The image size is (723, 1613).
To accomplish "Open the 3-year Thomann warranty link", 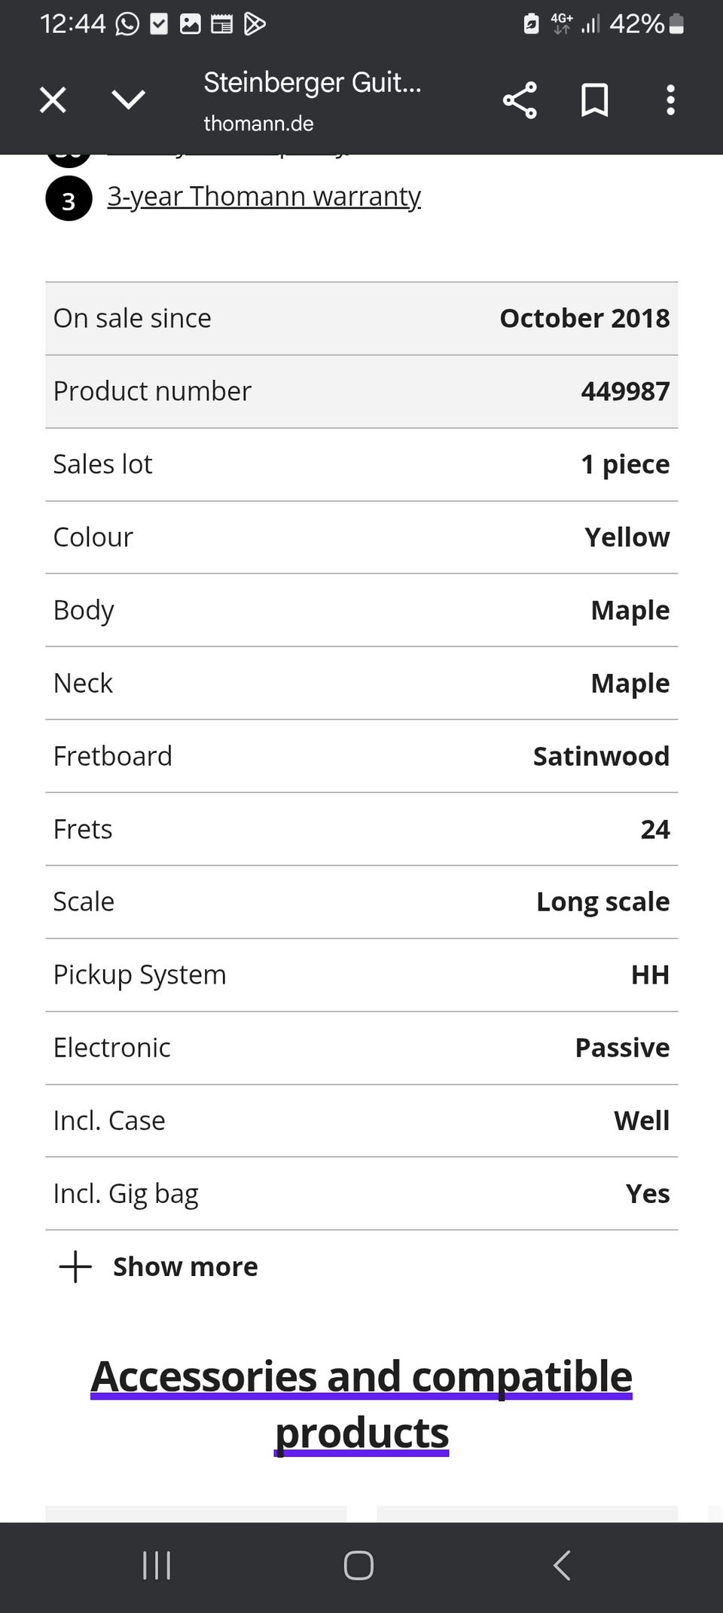I will point(264,197).
